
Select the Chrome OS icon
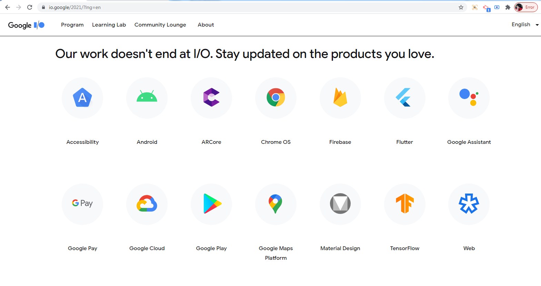pyautogui.click(x=276, y=98)
